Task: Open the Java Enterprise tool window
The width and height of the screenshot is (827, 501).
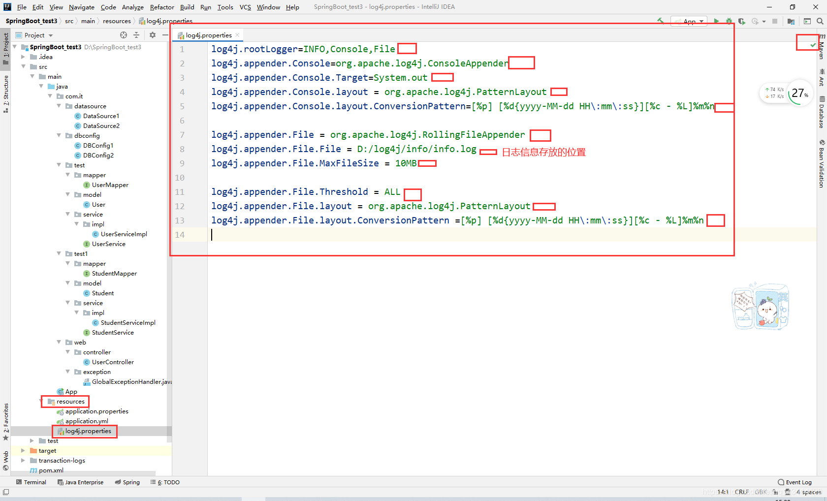Action: tap(80, 482)
